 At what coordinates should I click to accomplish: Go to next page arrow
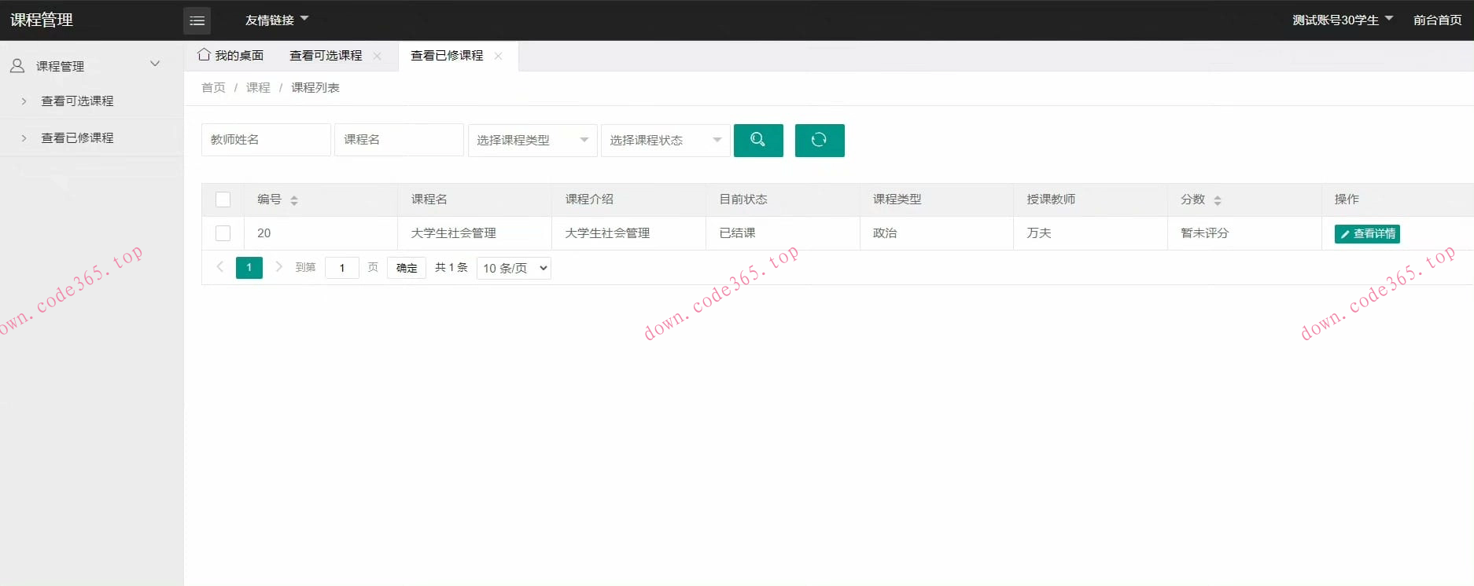[278, 267]
